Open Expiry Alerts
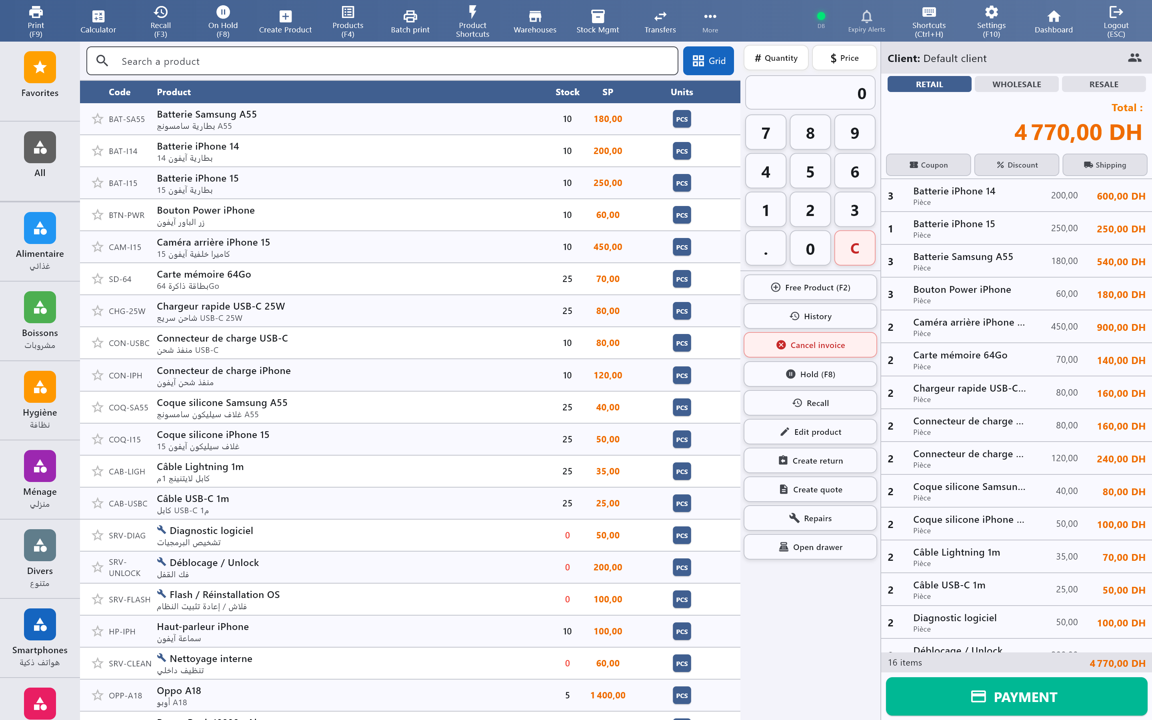 point(866,20)
